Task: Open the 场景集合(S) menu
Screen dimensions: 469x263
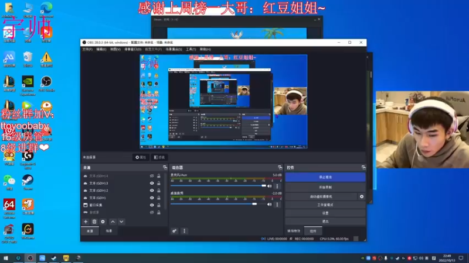Action: pyautogui.click(x=174, y=49)
